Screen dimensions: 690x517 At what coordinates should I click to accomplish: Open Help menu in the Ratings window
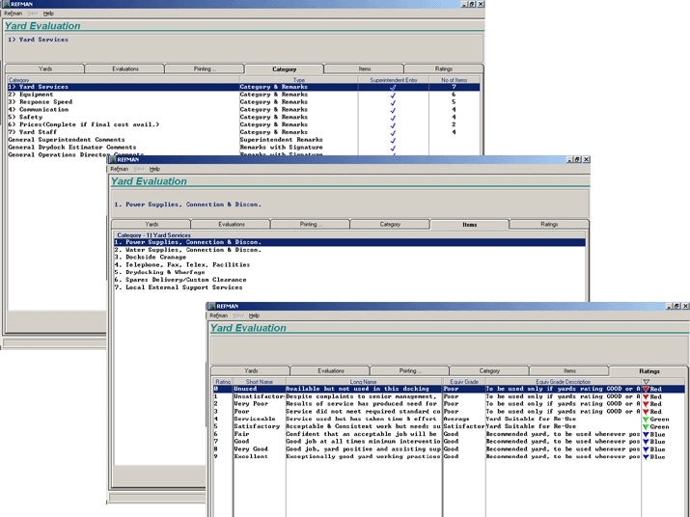point(254,315)
